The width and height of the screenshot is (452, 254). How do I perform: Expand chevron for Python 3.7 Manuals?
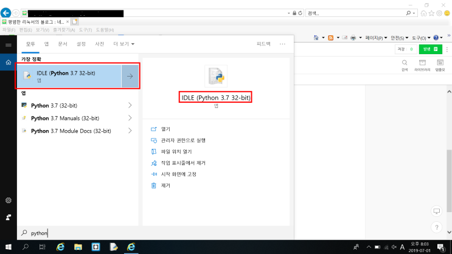130,118
